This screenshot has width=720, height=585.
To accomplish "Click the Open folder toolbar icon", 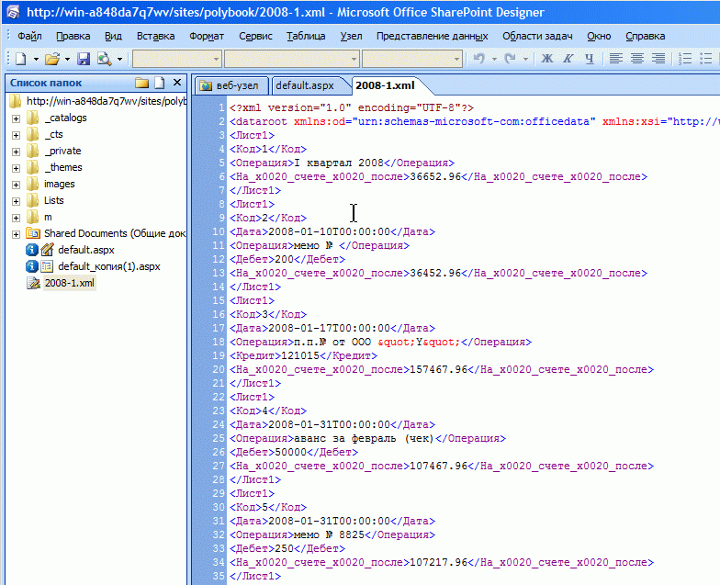I will coord(52,59).
